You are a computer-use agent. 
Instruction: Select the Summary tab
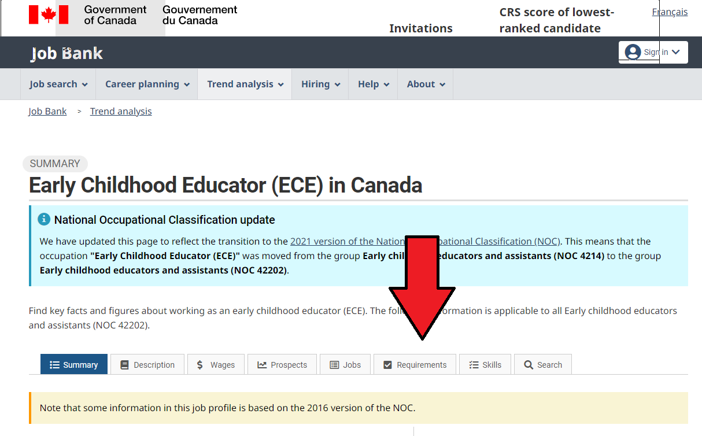click(x=74, y=365)
